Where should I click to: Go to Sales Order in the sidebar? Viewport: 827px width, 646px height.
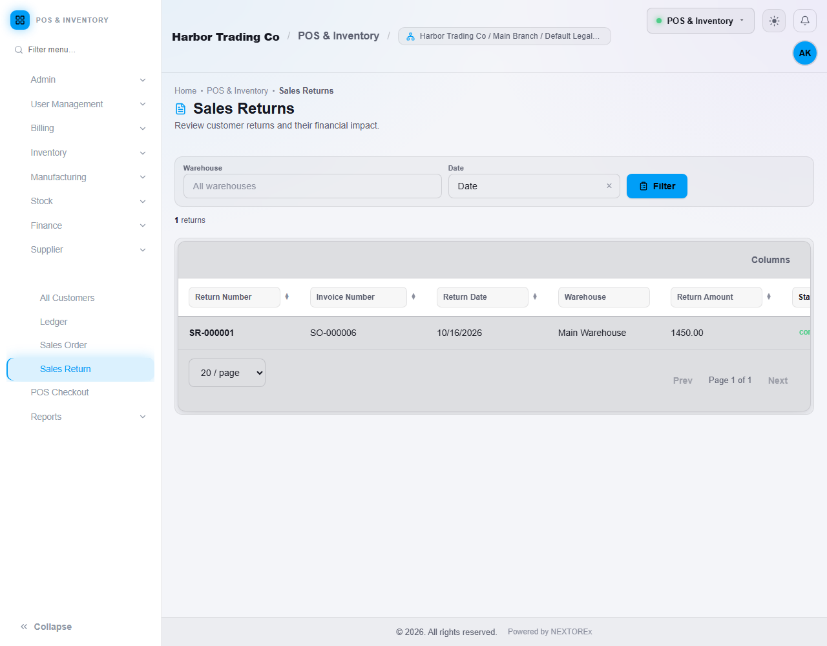[x=63, y=345]
